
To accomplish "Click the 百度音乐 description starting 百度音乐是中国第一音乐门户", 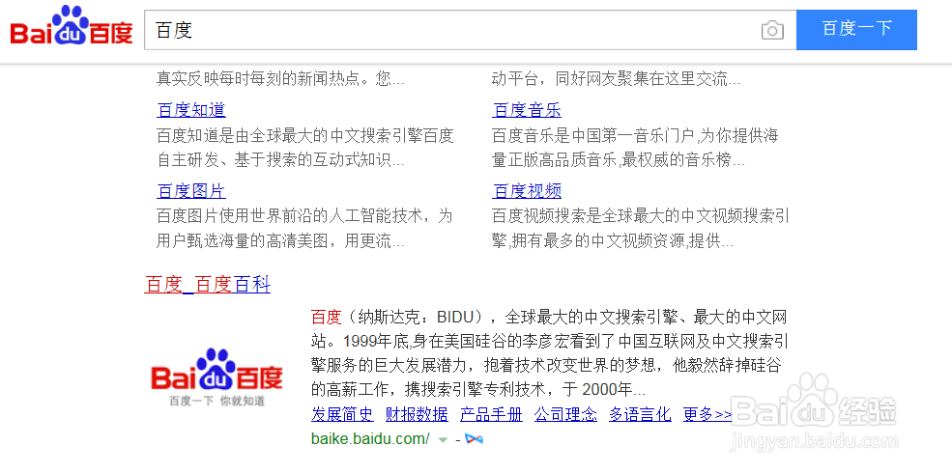I will (x=635, y=148).
